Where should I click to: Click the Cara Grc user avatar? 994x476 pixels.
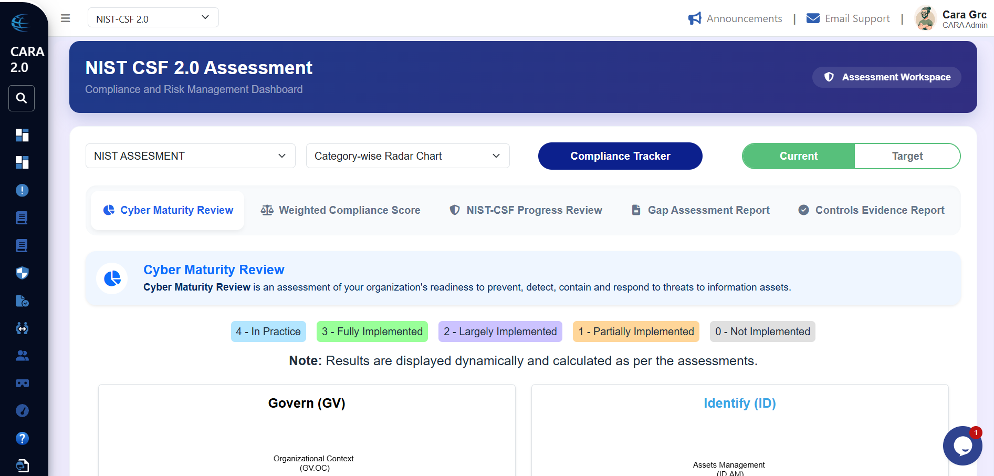[x=926, y=18]
